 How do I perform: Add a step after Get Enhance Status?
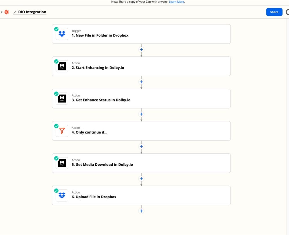pos(141,114)
